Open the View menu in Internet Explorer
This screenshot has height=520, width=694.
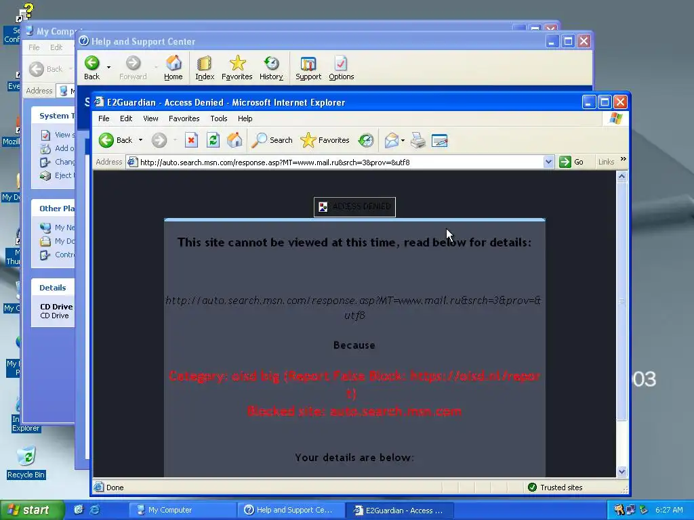150,118
